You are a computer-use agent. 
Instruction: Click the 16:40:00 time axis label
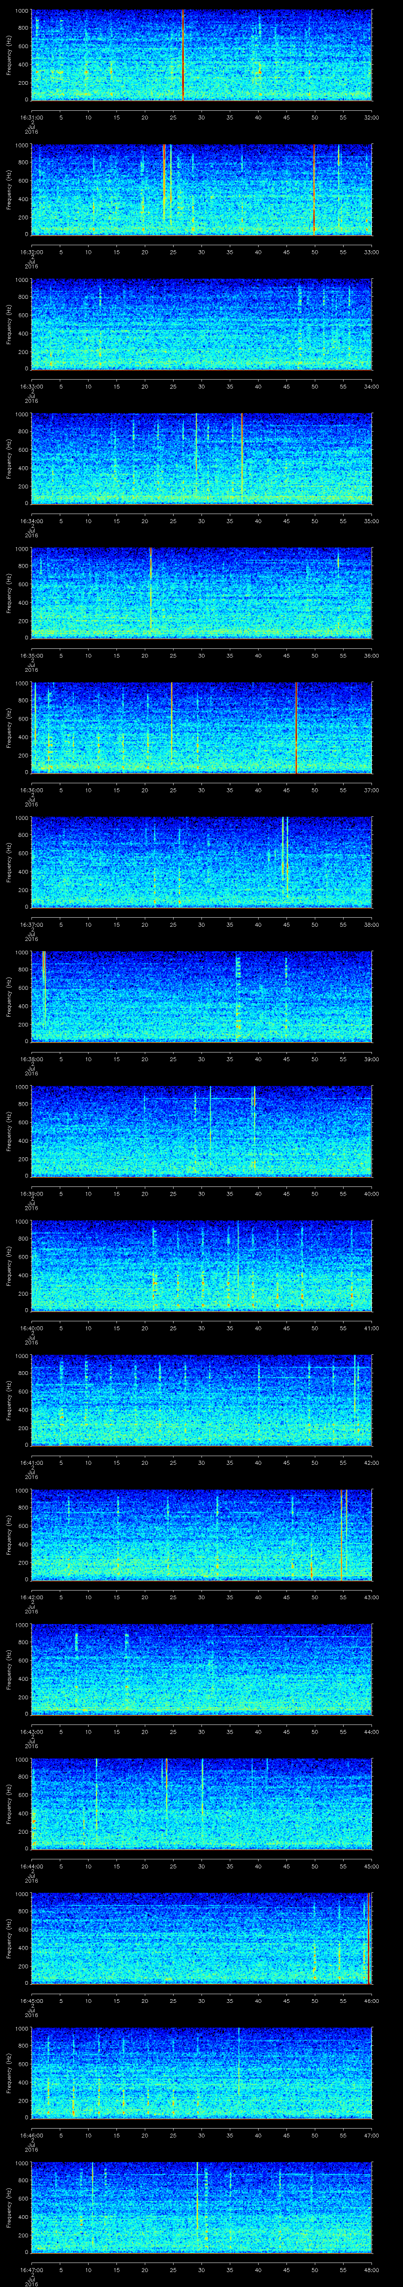[32, 1328]
